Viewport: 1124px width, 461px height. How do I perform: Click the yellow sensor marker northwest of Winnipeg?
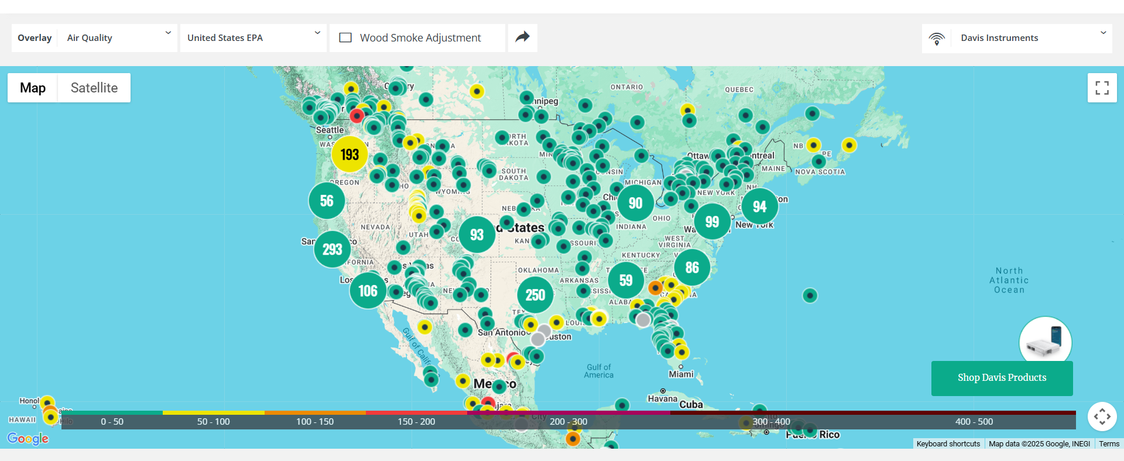tap(477, 91)
